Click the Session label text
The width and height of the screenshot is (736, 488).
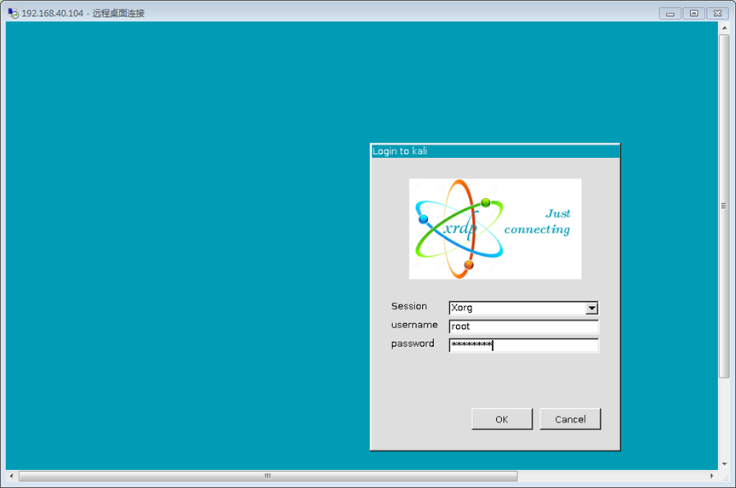tap(408, 306)
